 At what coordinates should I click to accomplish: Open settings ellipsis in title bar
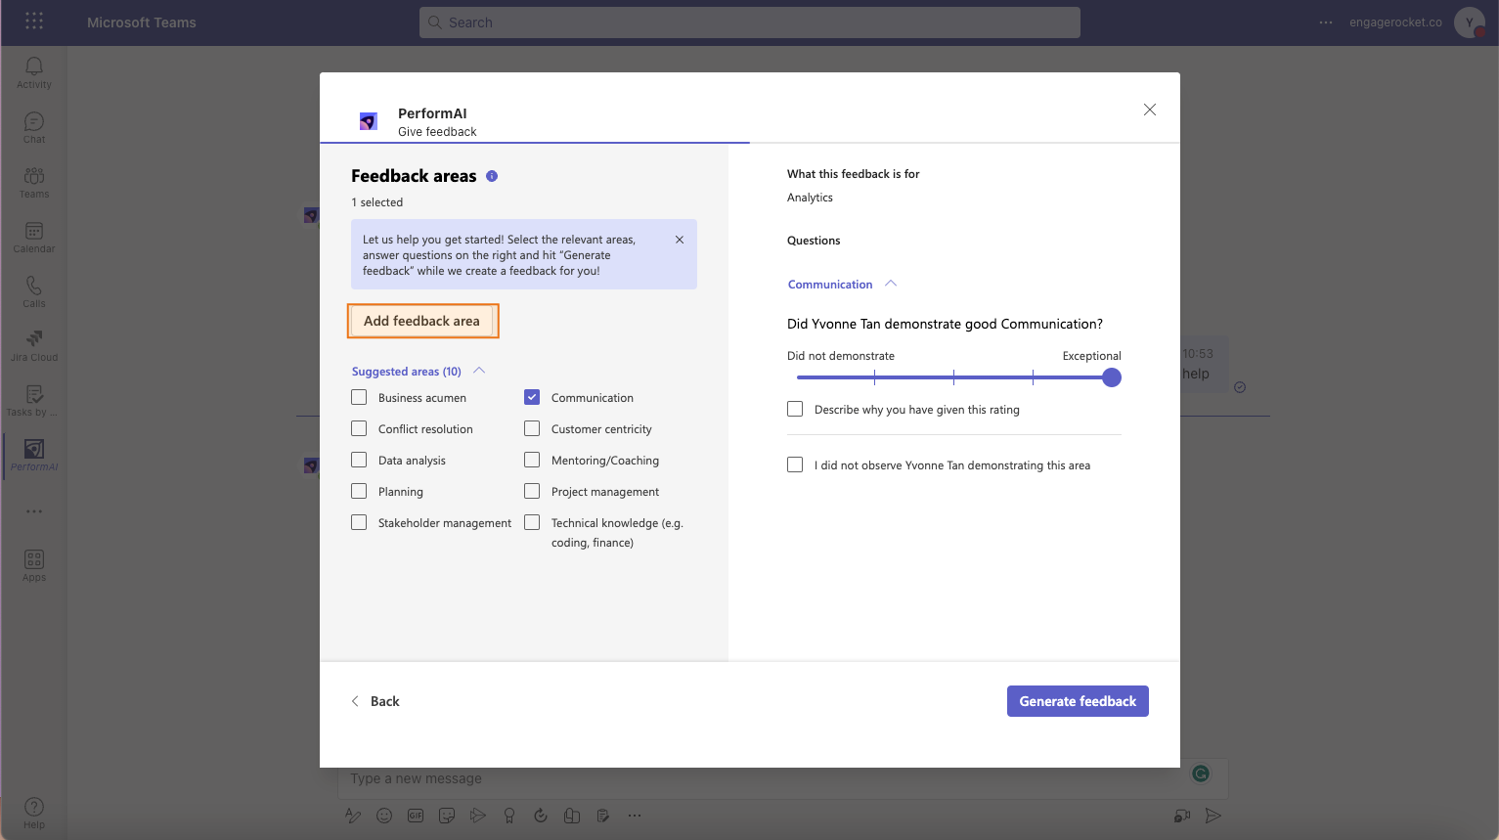click(x=1326, y=22)
